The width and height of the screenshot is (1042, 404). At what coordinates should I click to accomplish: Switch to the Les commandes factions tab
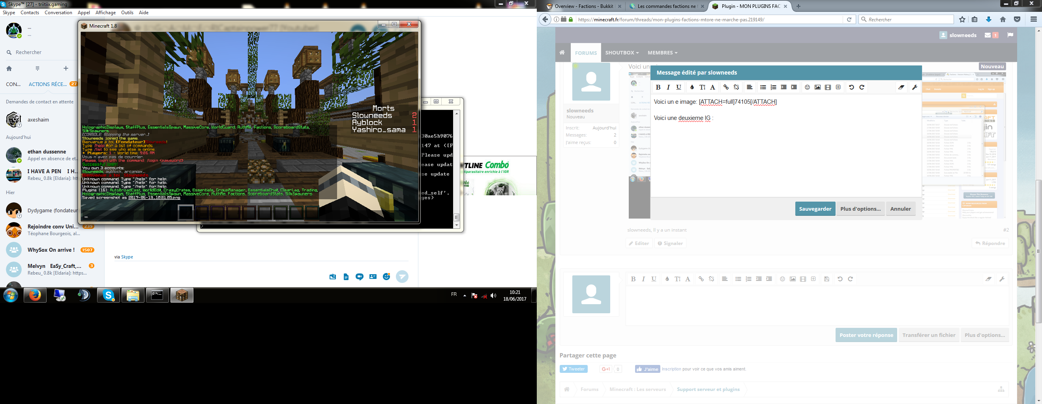tap(666, 6)
